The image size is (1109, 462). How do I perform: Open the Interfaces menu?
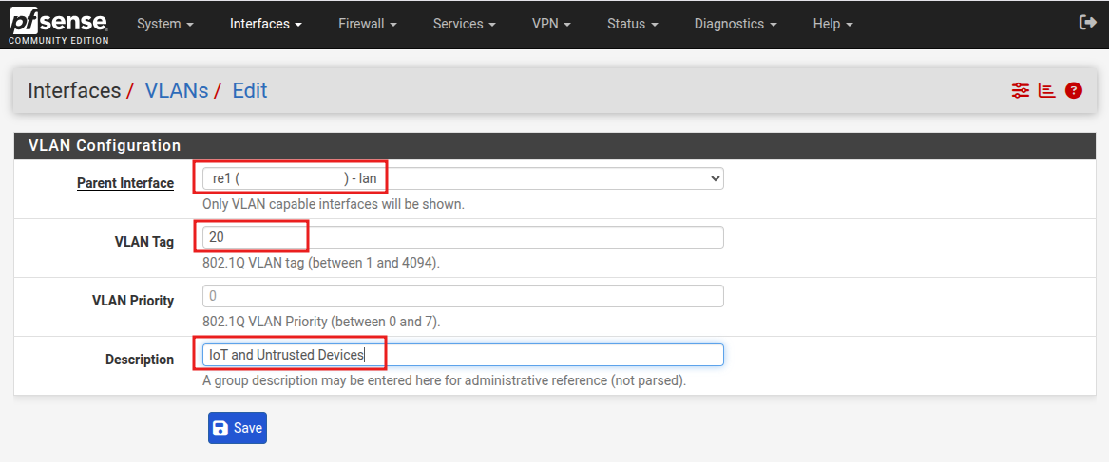(266, 24)
